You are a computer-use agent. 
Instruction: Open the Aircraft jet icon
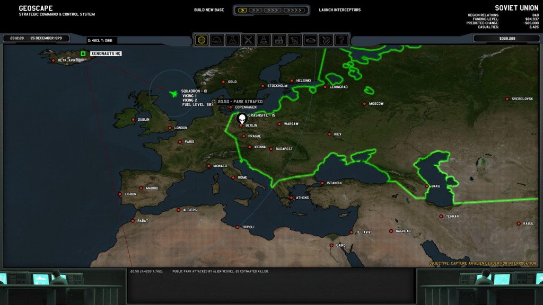326,40
